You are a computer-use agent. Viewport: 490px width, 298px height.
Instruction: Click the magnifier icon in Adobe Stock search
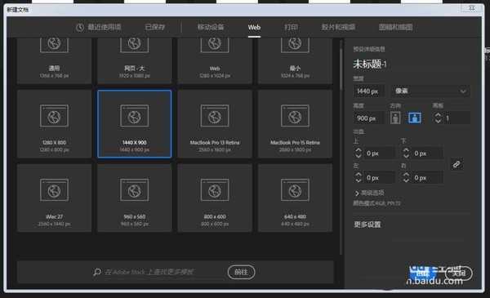[x=97, y=272]
